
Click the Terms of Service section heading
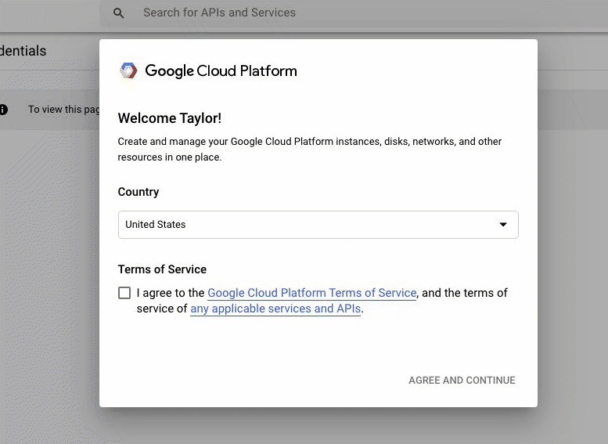click(162, 269)
